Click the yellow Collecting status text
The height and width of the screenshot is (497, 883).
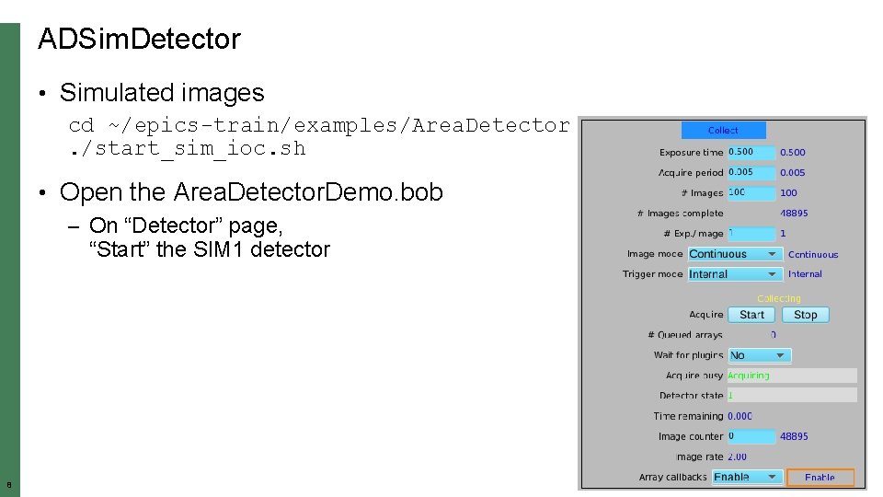778,298
